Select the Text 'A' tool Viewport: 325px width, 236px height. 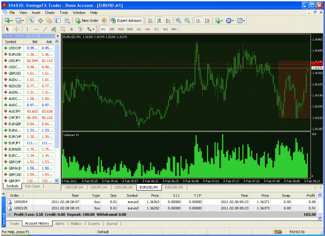tap(72, 29)
